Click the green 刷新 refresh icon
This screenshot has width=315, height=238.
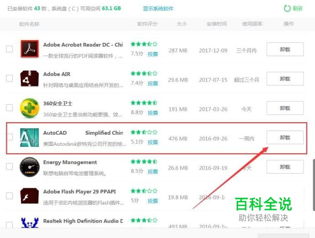pyautogui.click(x=287, y=9)
